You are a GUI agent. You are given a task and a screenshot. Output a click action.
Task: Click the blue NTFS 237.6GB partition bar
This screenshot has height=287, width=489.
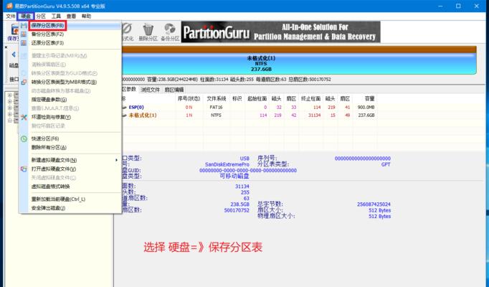point(298,63)
